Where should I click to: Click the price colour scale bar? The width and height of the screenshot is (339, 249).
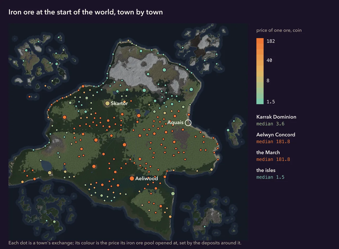click(260, 71)
